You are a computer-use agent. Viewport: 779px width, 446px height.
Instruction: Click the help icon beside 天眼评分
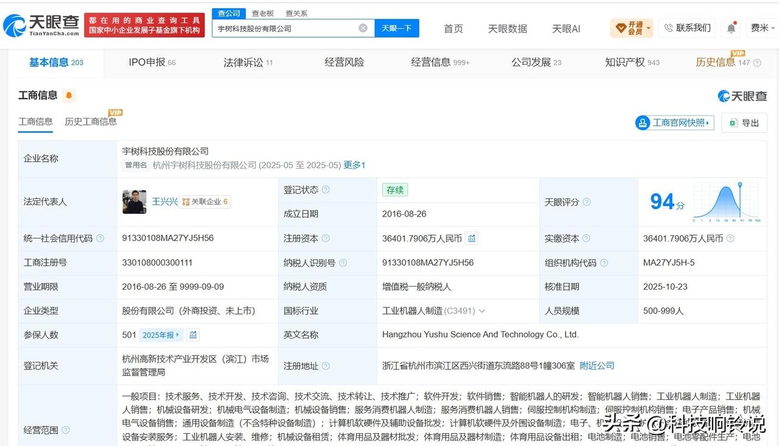[x=587, y=202]
